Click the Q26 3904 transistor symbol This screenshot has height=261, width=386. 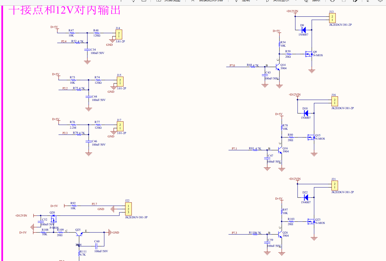[280, 234]
